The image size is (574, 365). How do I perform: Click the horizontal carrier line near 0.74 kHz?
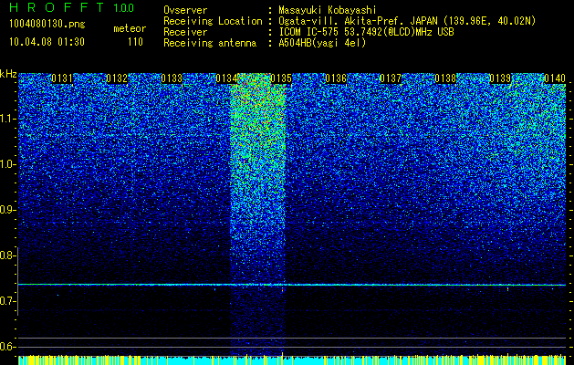click(x=292, y=285)
